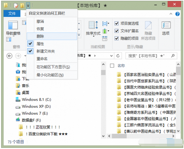
Task: Uncheck 属性 in the customize menu
Action: click(52, 44)
